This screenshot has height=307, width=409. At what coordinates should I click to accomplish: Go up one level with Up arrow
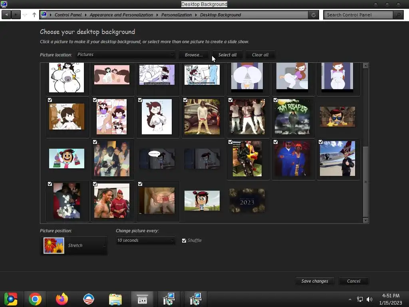click(x=34, y=15)
